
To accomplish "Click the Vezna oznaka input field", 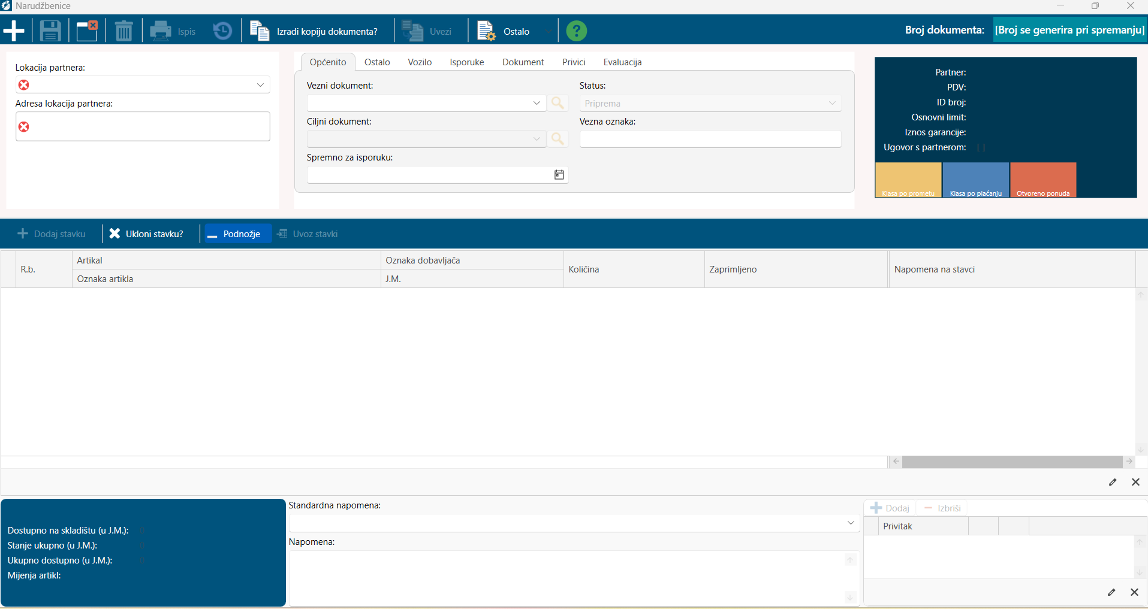I will [x=710, y=139].
